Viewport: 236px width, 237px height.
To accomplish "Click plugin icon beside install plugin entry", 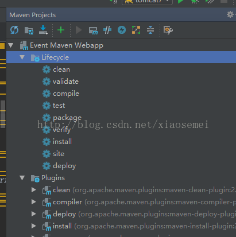I will [x=47, y=227].
